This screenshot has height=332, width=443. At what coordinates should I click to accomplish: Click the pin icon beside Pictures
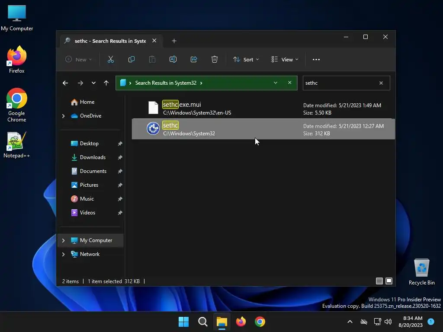click(x=120, y=185)
